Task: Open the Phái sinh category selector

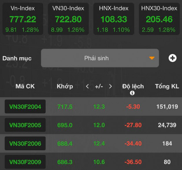Action: coord(100,58)
